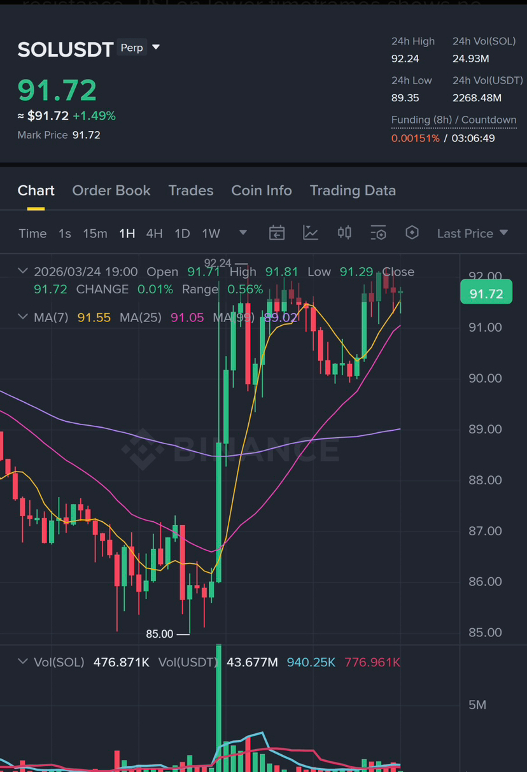Expand the more timeframes dropdown arrow
Image resolution: width=527 pixels, height=772 pixels.
click(242, 233)
